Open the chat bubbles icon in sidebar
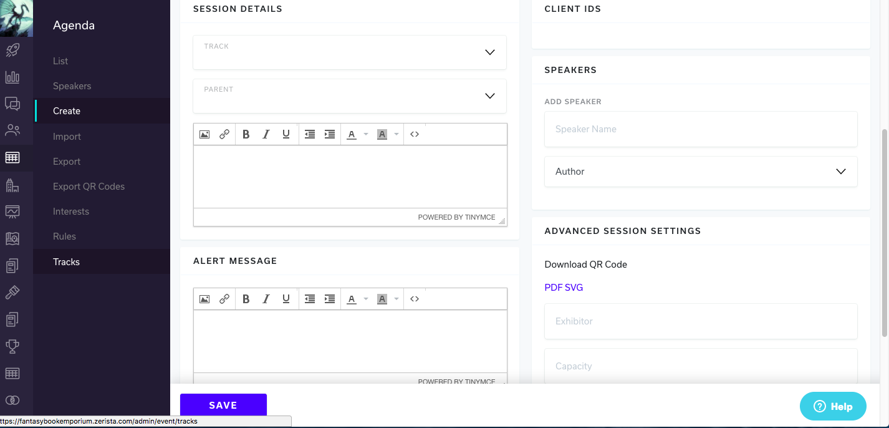Viewport: 889px width, 428px height. pos(12,104)
